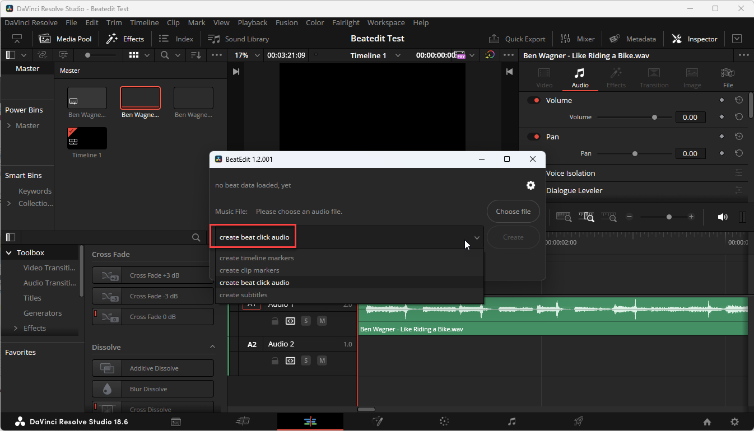Collapse the BeatEdit action dropdown arrow
This screenshot has height=431, width=754.
tap(477, 237)
